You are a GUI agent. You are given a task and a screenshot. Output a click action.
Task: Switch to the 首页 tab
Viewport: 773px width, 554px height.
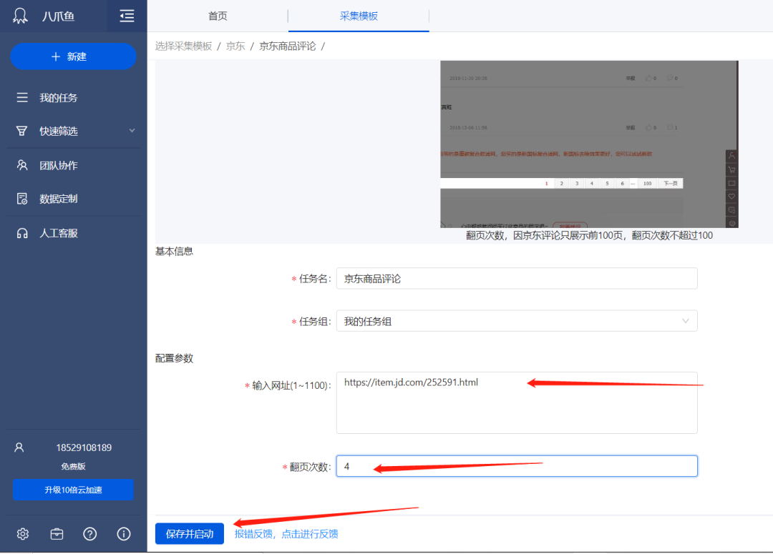218,16
